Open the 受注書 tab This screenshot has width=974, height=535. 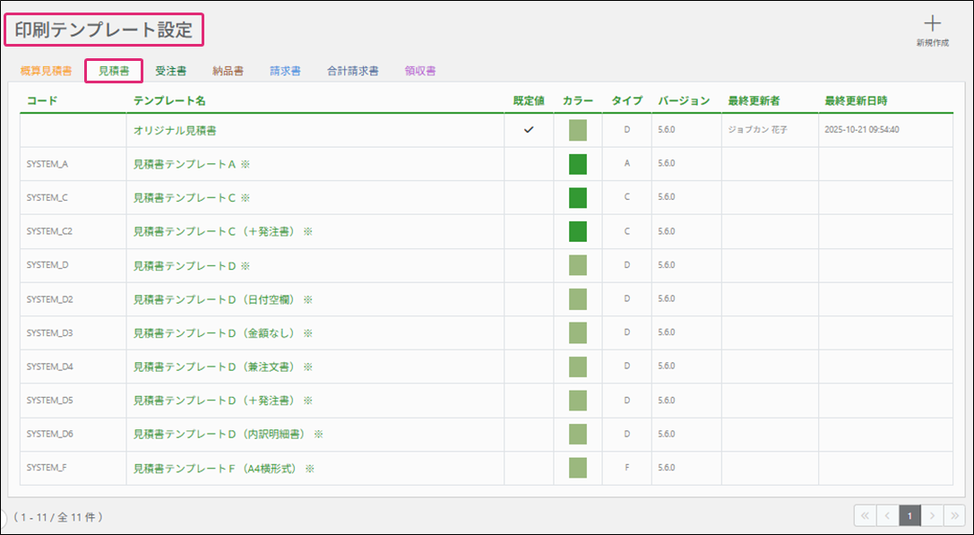[170, 71]
